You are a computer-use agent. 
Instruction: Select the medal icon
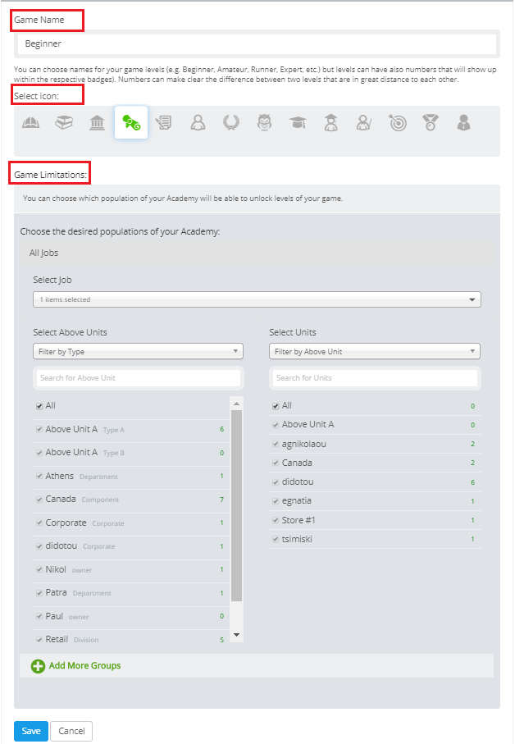431,123
